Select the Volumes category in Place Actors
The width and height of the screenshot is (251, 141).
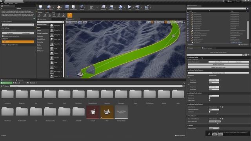coord(40,48)
